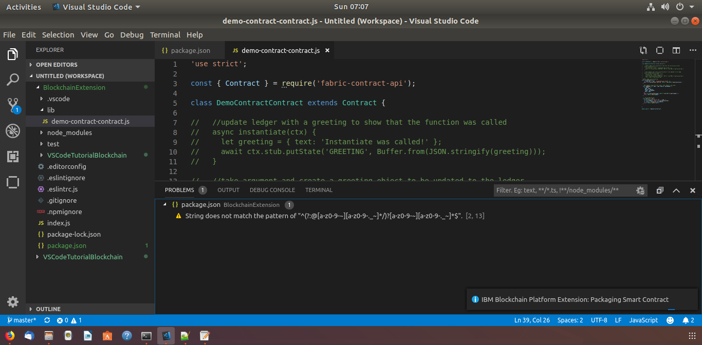Open the Debug view from the activity bar
This screenshot has width=702, height=345.
click(12, 131)
